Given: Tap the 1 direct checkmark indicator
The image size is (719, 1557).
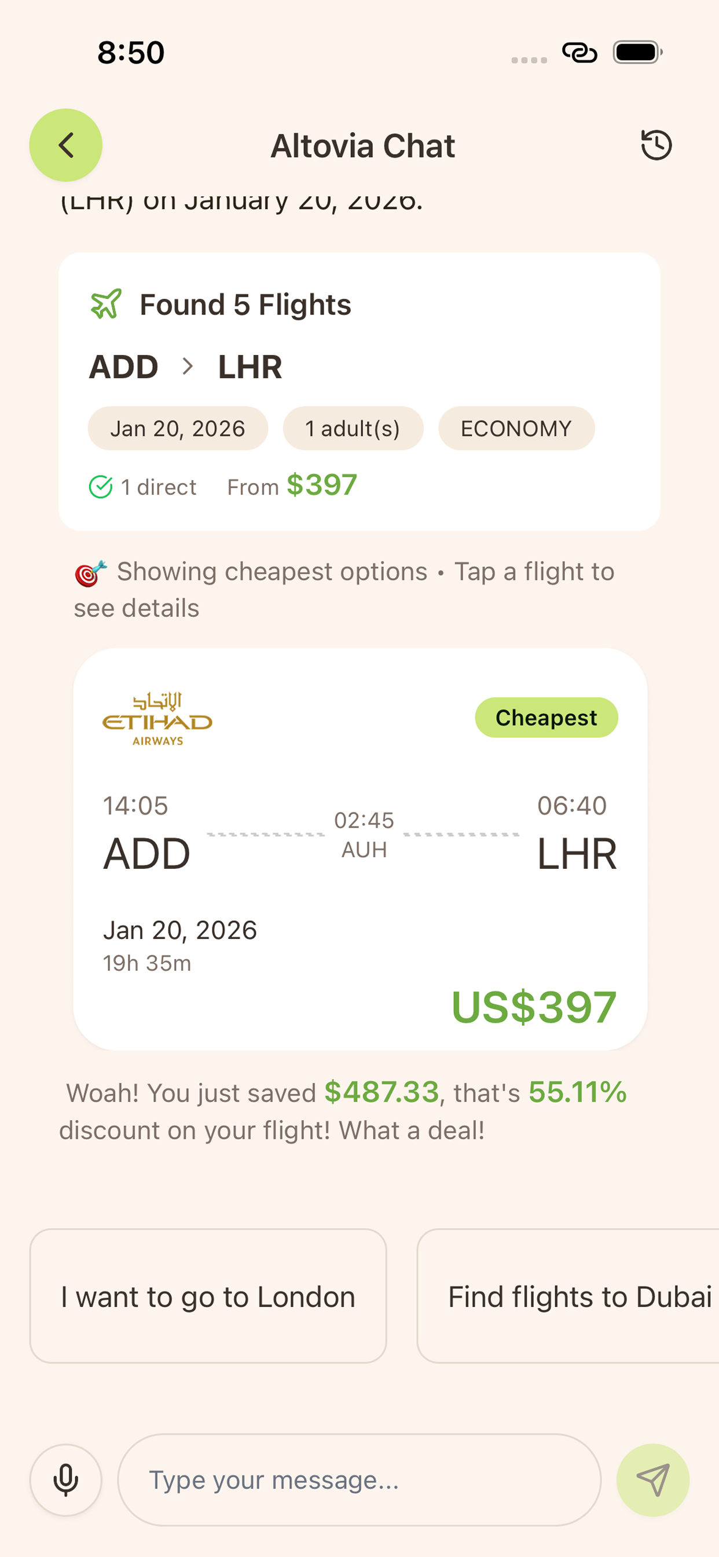Looking at the screenshot, I should (x=101, y=487).
